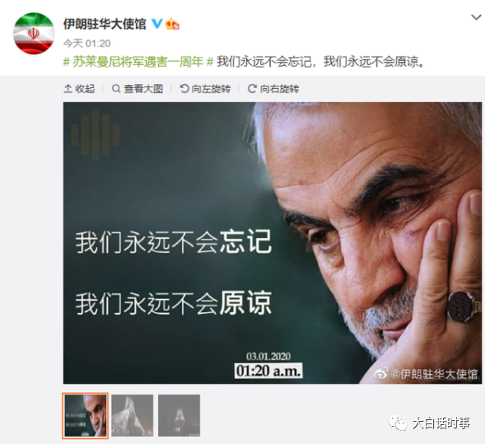Screen dimensions: 485x444
Task: Click the crown membership badge icon
Action: point(172,24)
